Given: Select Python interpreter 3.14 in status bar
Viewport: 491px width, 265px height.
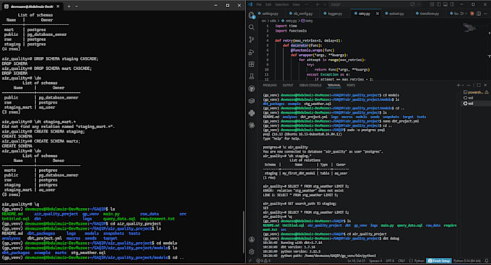Looking at the screenshot, I should tap(467, 261).
